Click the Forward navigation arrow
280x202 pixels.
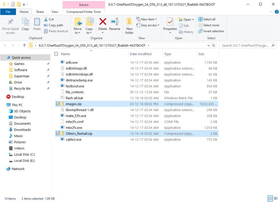[x=13, y=45]
